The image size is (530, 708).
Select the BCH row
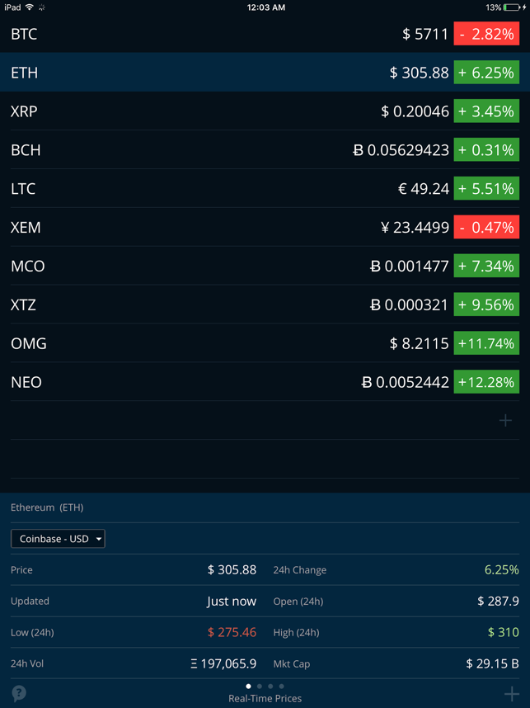click(x=265, y=150)
